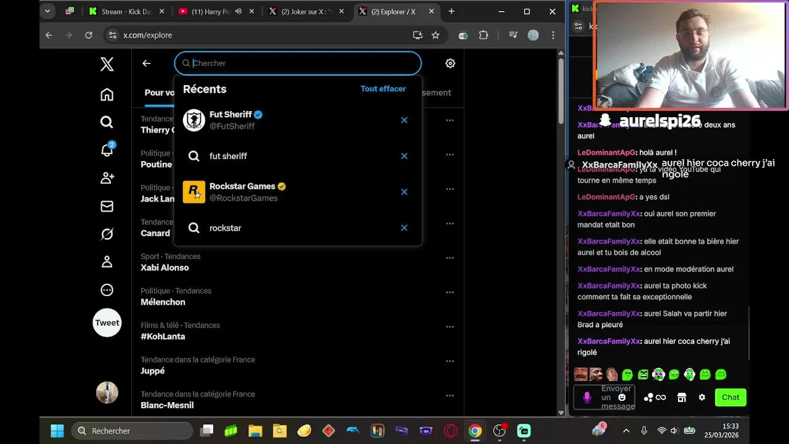Open the More circle menu in sidebar

tap(107, 290)
